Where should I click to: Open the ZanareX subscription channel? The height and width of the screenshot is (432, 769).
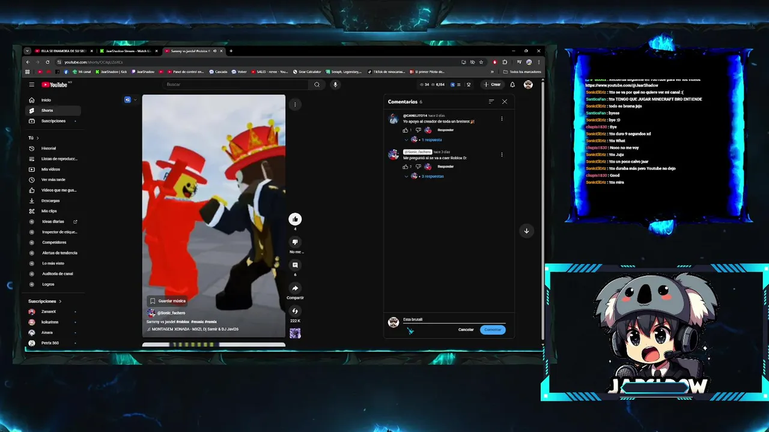tap(53, 312)
